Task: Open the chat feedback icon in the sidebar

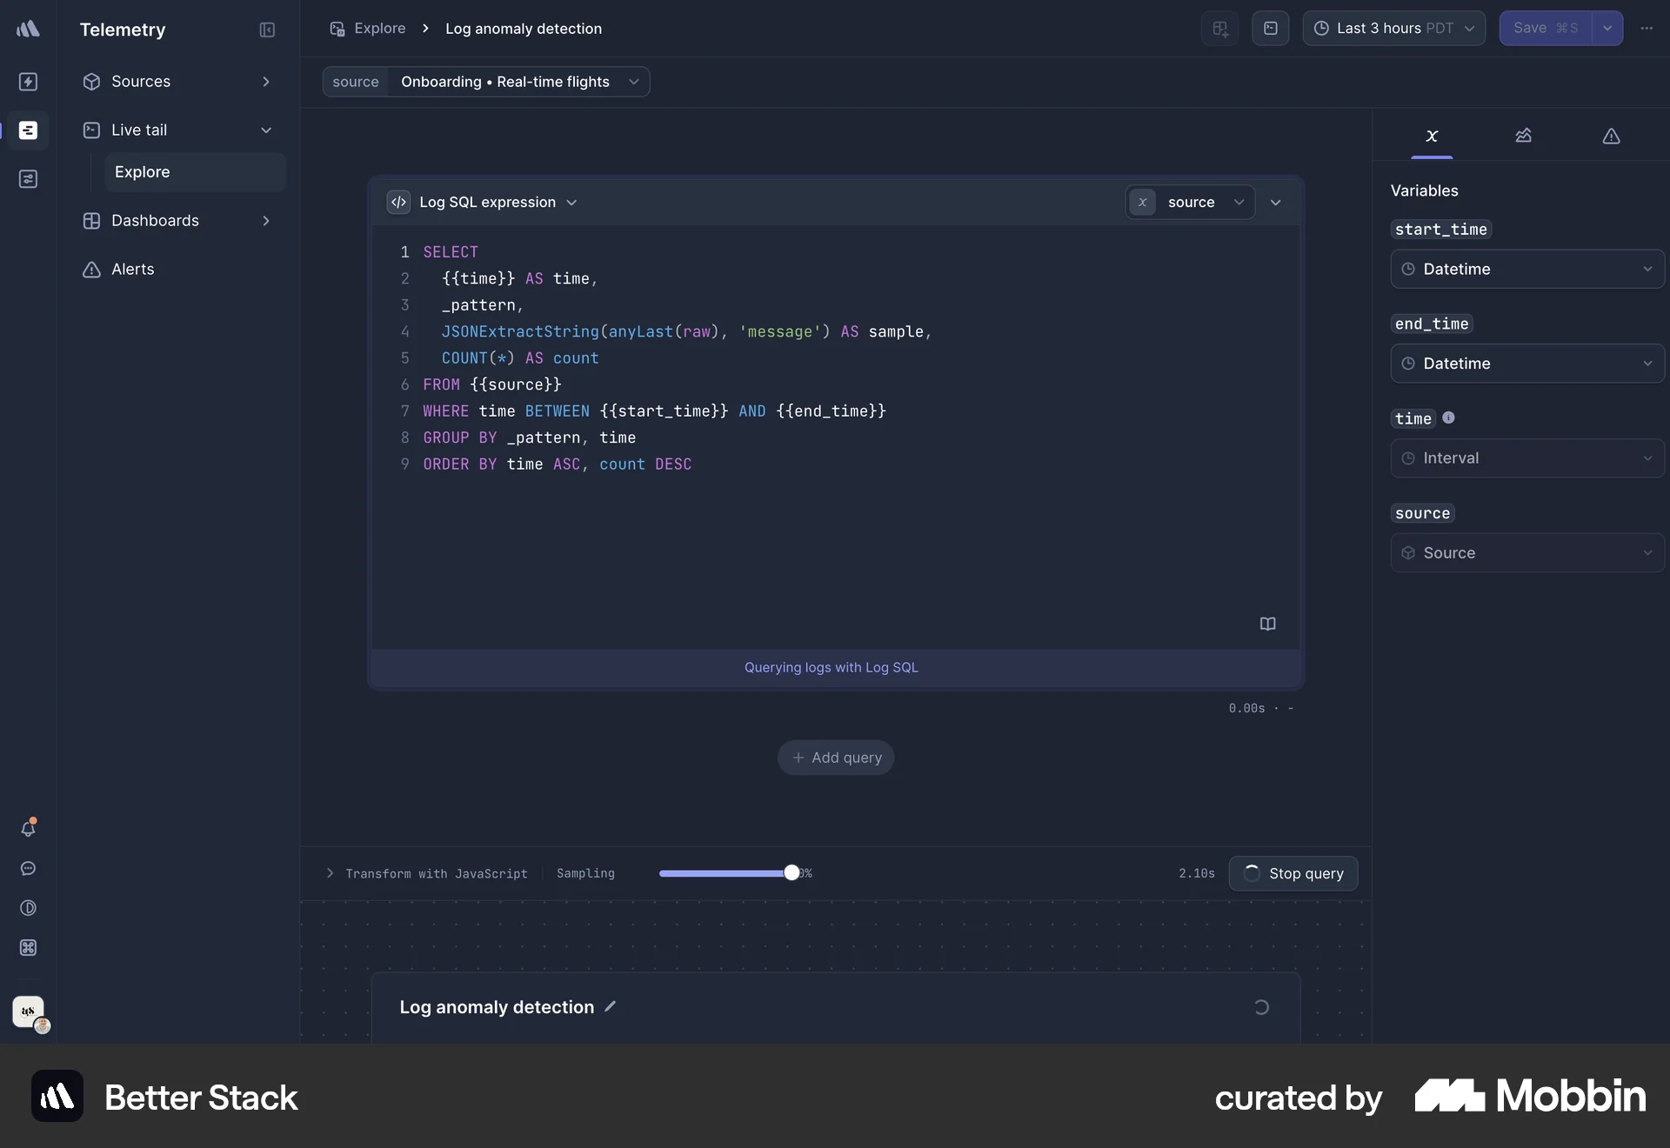Action: coord(29,869)
